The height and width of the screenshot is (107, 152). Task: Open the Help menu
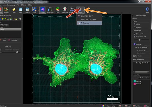(30, 5)
